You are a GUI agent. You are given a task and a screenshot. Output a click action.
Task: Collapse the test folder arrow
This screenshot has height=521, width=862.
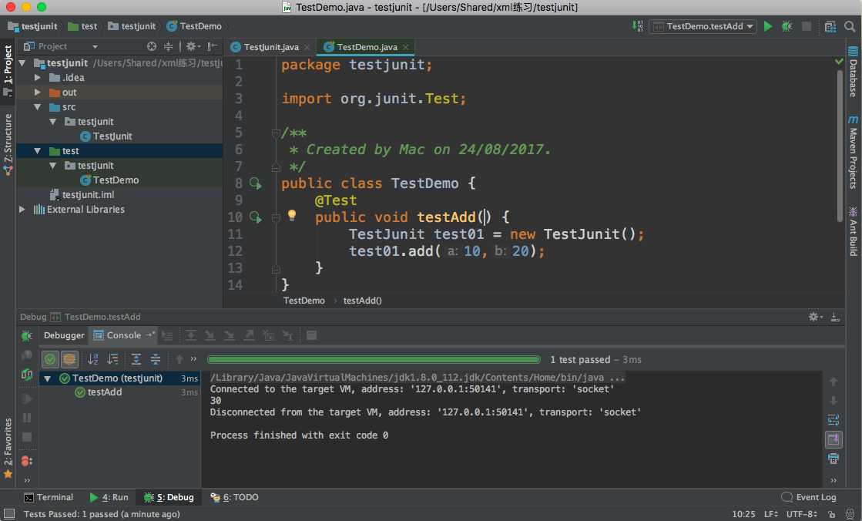point(38,151)
